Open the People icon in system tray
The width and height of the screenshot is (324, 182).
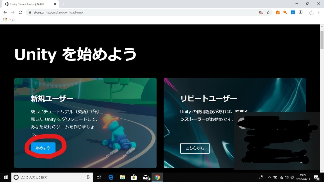coord(261,177)
